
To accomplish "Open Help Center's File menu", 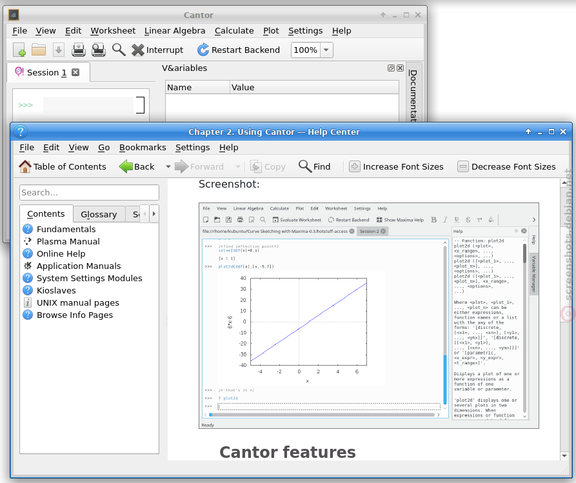I will pyautogui.click(x=27, y=148).
